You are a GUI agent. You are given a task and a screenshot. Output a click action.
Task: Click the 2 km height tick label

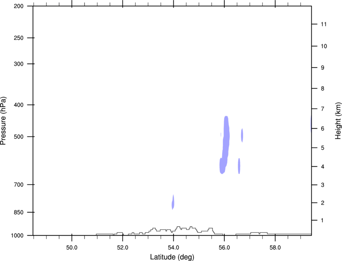click(322, 203)
